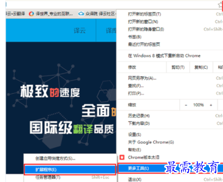The height and width of the screenshot is (182, 223).
Task: Open the 众译院 译云社区 bookmark
Action: point(97,14)
